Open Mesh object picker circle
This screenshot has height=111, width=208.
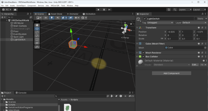tap(205, 48)
